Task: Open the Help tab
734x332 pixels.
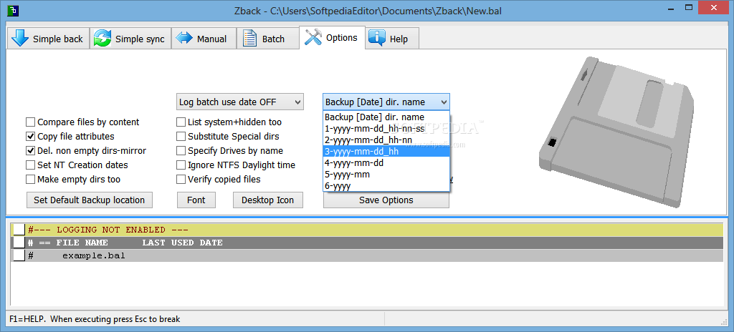Action: 392,39
